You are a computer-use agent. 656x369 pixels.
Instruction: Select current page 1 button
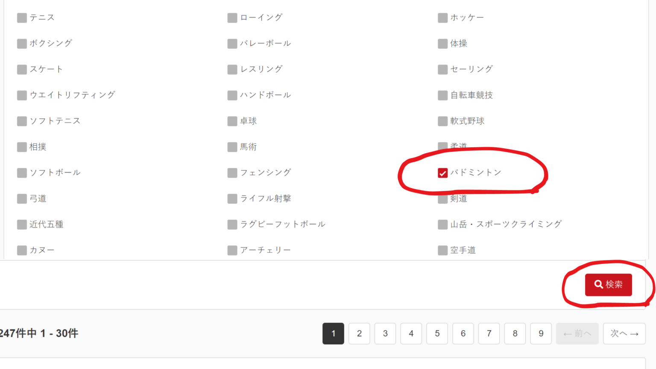tap(333, 334)
